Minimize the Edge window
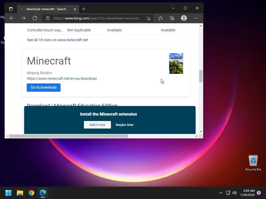The height and width of the screenshot is (199, 266). (x=173, y=8)
